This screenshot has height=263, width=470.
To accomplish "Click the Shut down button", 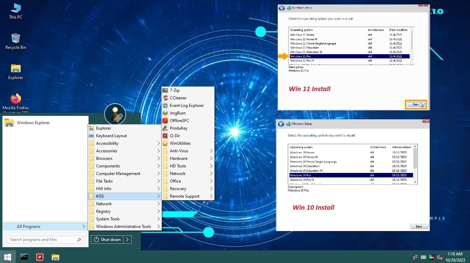I will click(x=107, y=240).
